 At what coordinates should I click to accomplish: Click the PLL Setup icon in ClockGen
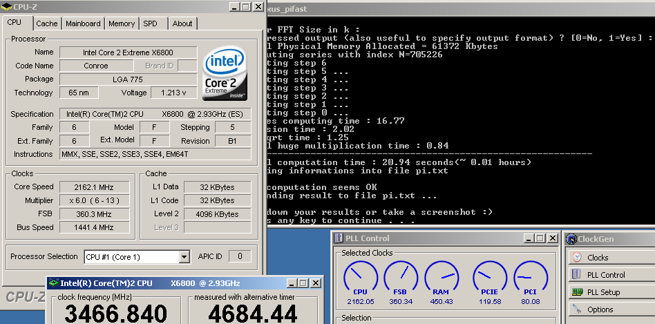pyautogui.click(x=577, y=292)
